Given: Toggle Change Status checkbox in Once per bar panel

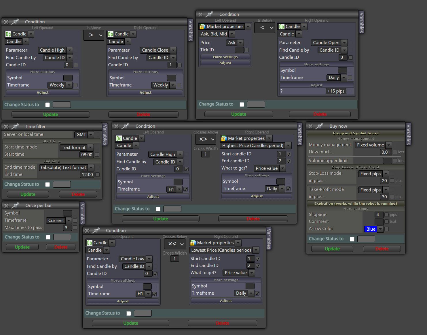Looking at the screenshot, I should click(x=48, y=237).
